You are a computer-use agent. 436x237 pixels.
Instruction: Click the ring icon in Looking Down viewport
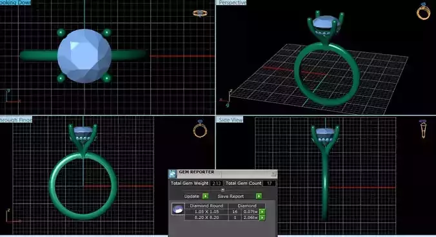tap(200, 14)
